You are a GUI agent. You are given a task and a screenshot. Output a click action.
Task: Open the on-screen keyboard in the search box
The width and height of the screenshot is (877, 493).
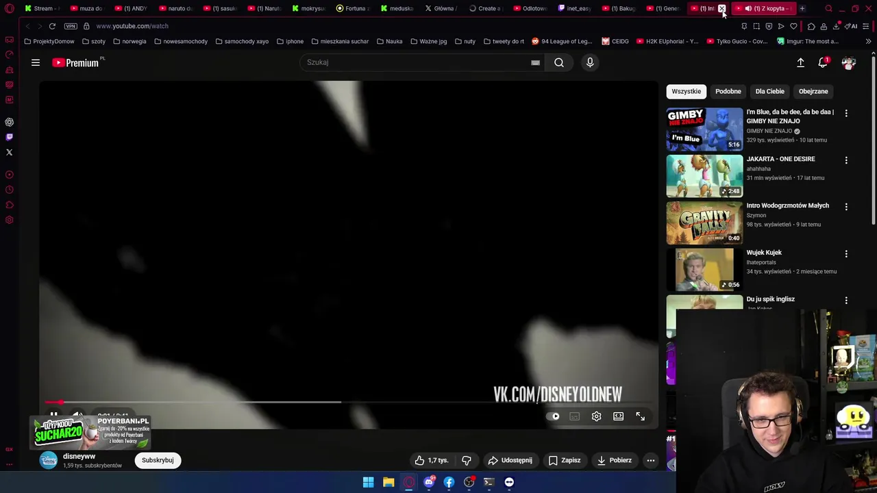535,62
